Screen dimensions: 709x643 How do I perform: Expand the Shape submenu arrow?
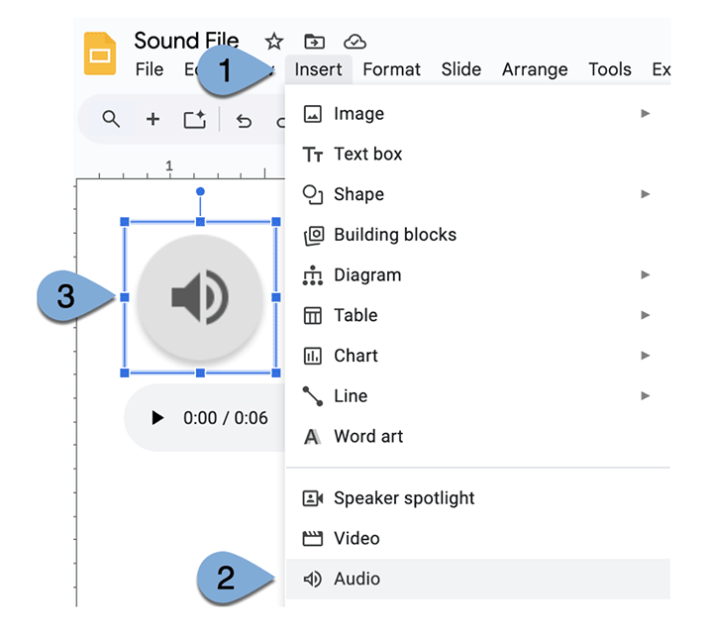coord(645,194)
